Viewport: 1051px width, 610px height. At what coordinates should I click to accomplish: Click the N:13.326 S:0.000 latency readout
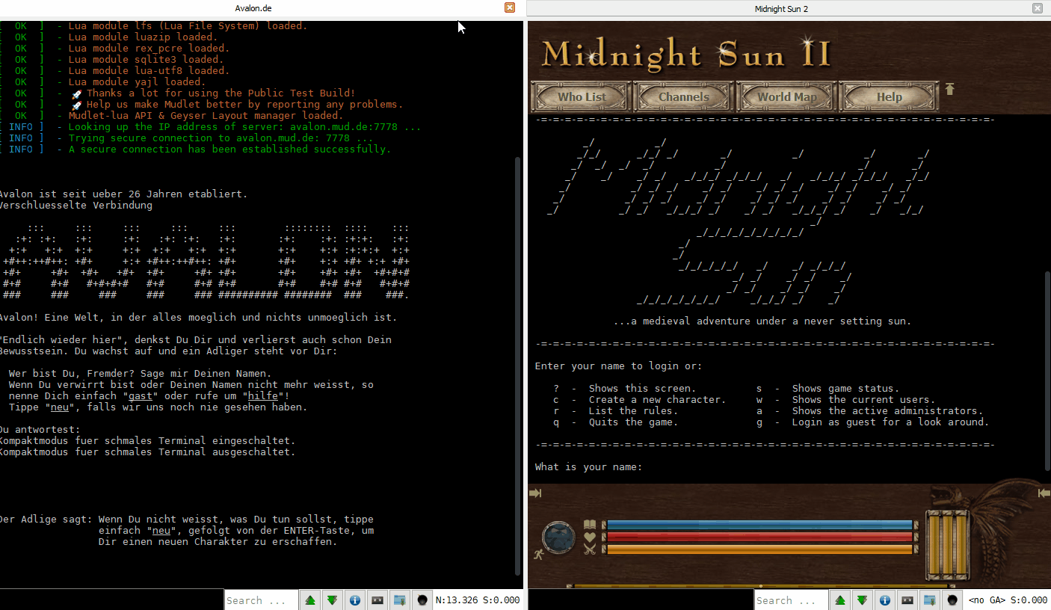point(478,600)
